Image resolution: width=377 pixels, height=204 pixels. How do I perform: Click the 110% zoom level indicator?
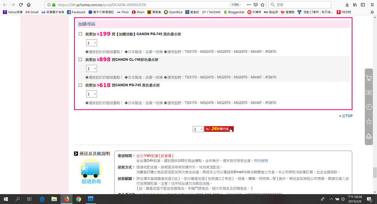(x=235, y=4)
